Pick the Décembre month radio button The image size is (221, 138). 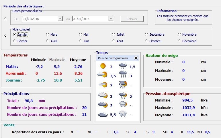click(187, 41)
